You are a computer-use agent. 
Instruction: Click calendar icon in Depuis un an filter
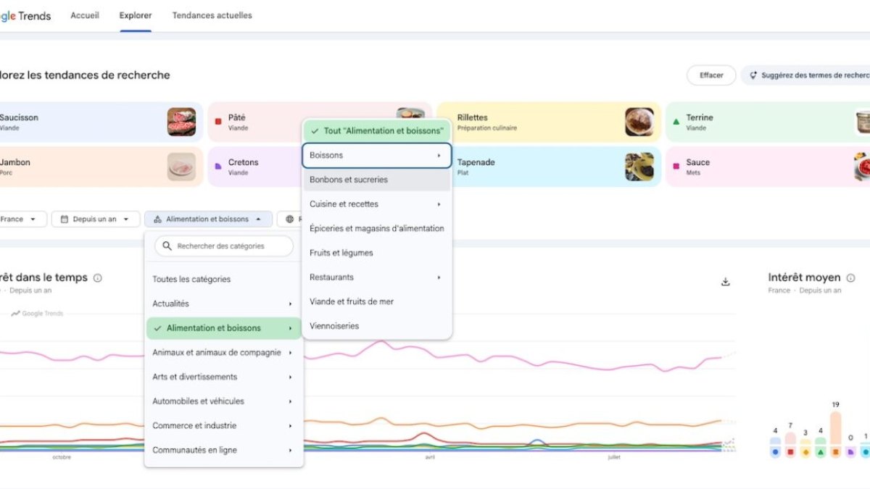65,219
